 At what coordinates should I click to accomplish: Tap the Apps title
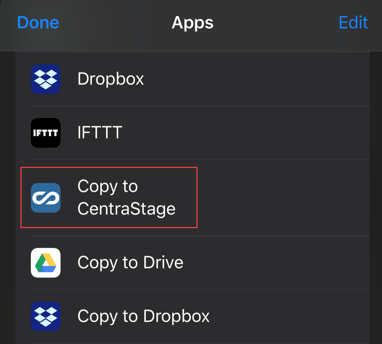tap(192, 23)
